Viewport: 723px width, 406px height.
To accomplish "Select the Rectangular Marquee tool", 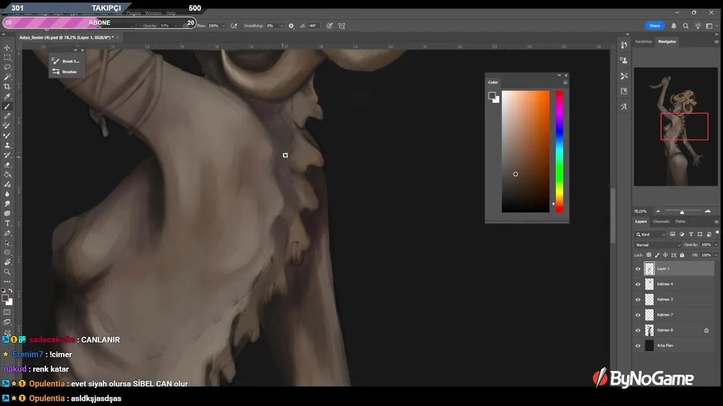I will click(7, 58).
